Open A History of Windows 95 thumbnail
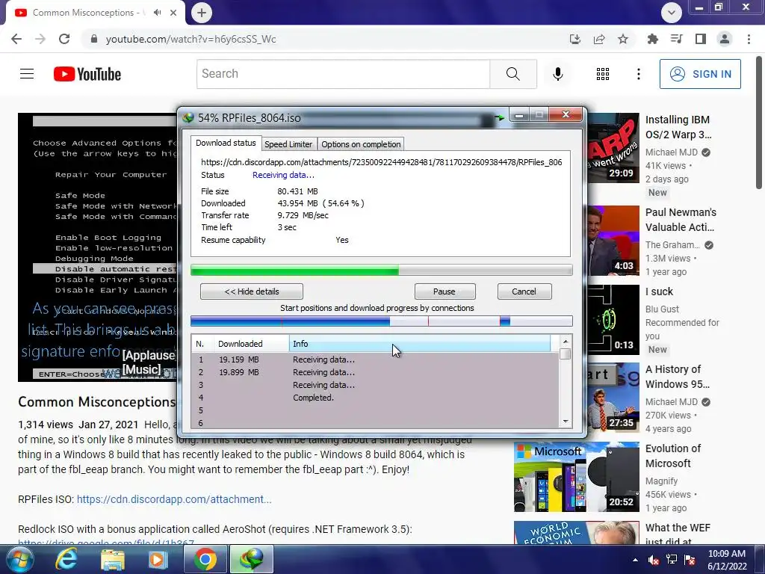Image resolution: width=765 pixels, height=574 pixels. tap(613, 398)
